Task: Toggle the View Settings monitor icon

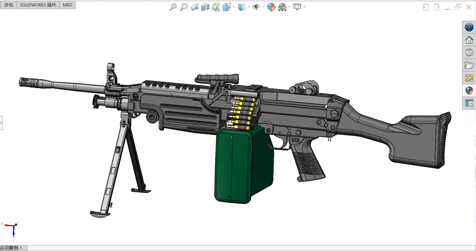Action: 297,7
